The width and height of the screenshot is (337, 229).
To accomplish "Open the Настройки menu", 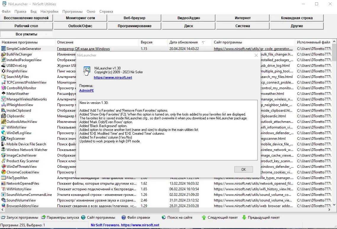I will (x=49, y=11).
